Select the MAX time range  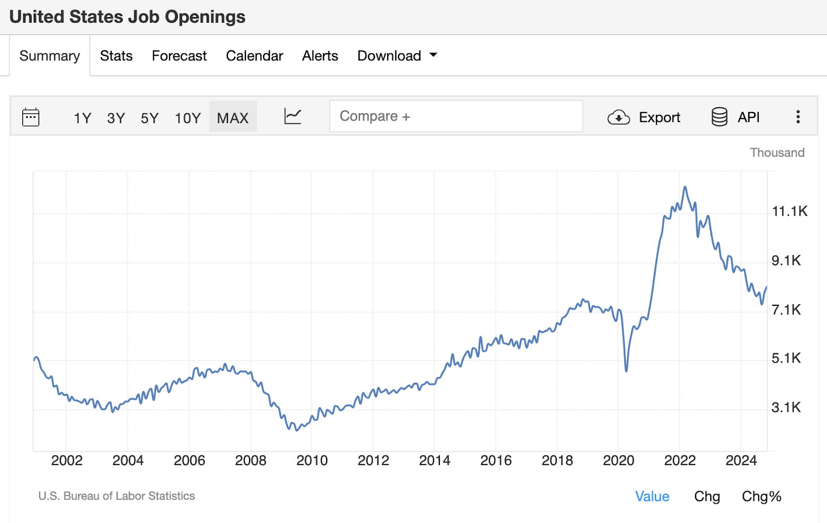(233, 118)
